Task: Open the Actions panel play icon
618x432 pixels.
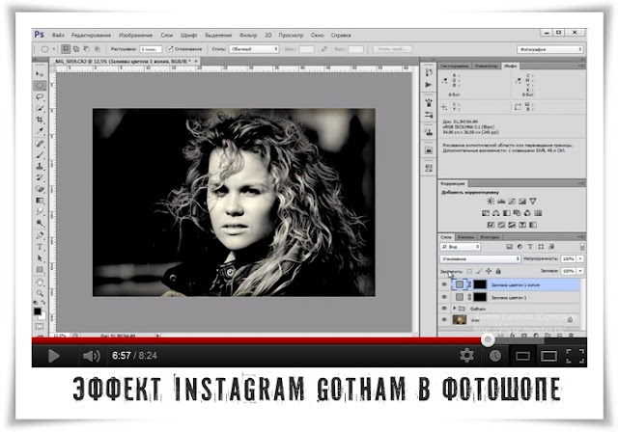Action: 429,85
